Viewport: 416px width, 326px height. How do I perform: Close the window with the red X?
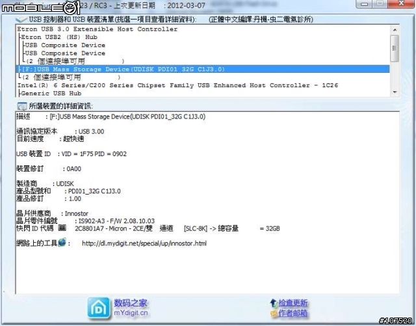[x=402, y=3]
